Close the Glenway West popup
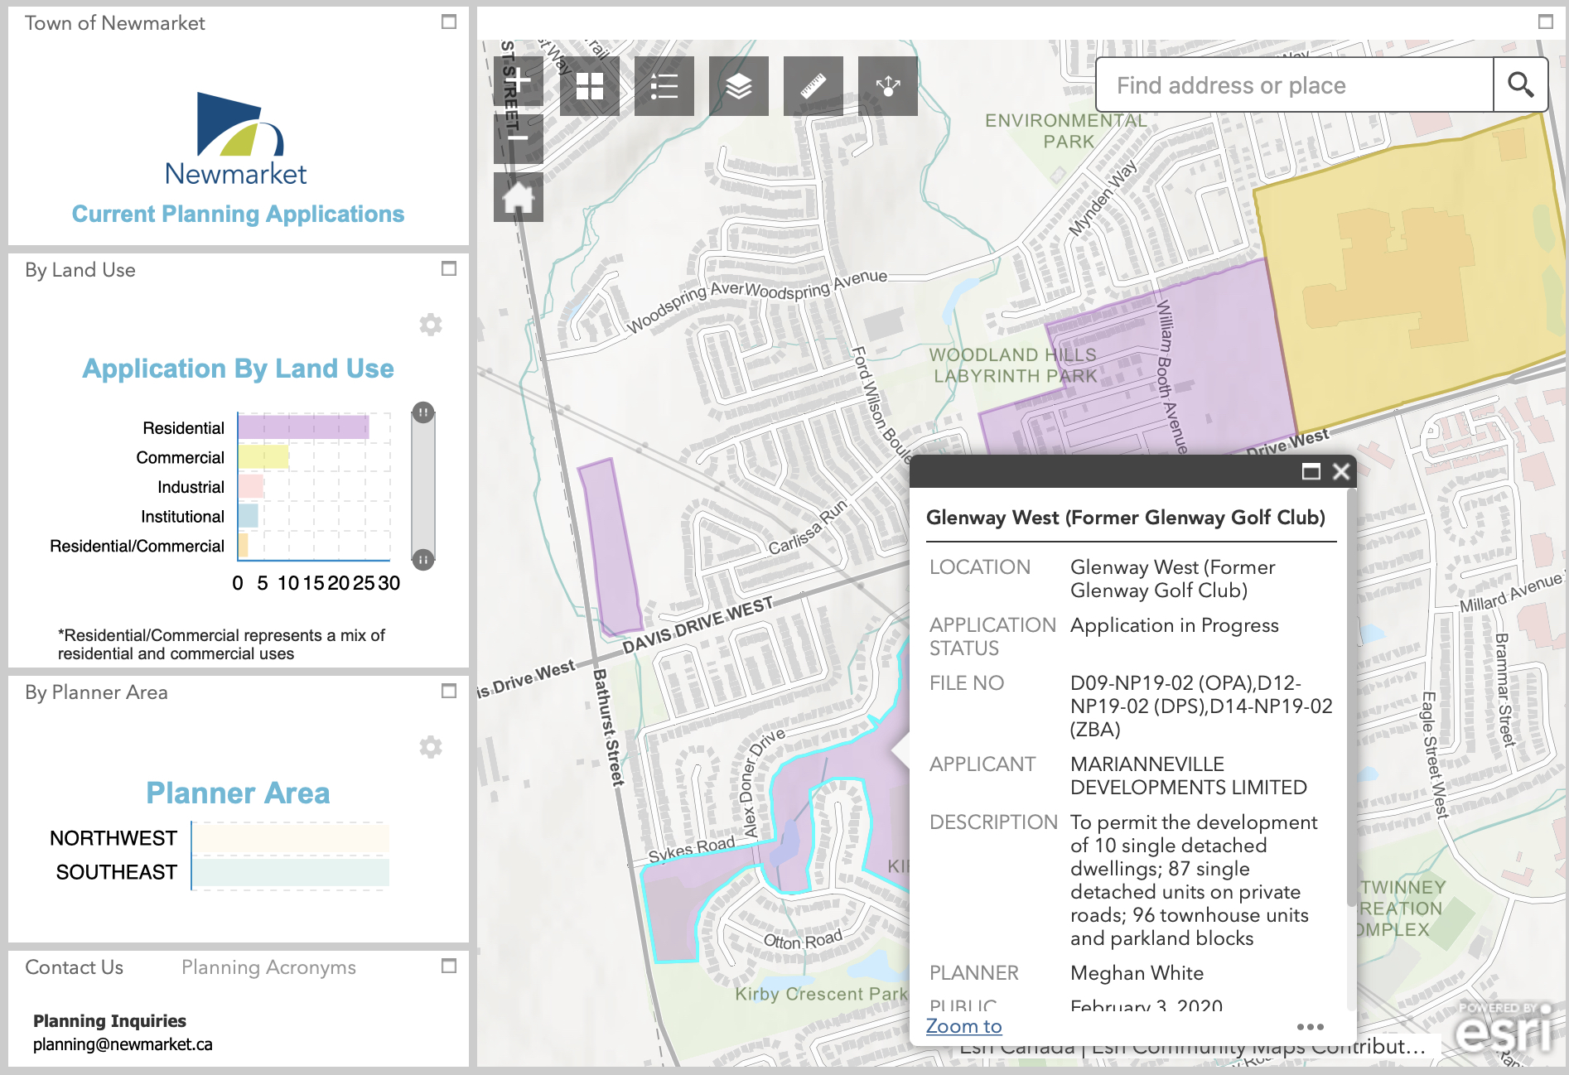 pos(1341,472)
